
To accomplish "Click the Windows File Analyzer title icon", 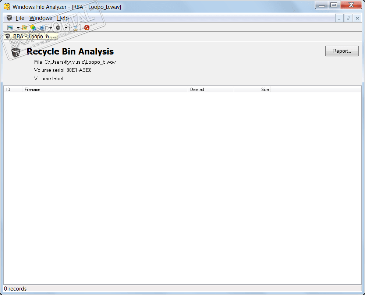I will [7, 7].
